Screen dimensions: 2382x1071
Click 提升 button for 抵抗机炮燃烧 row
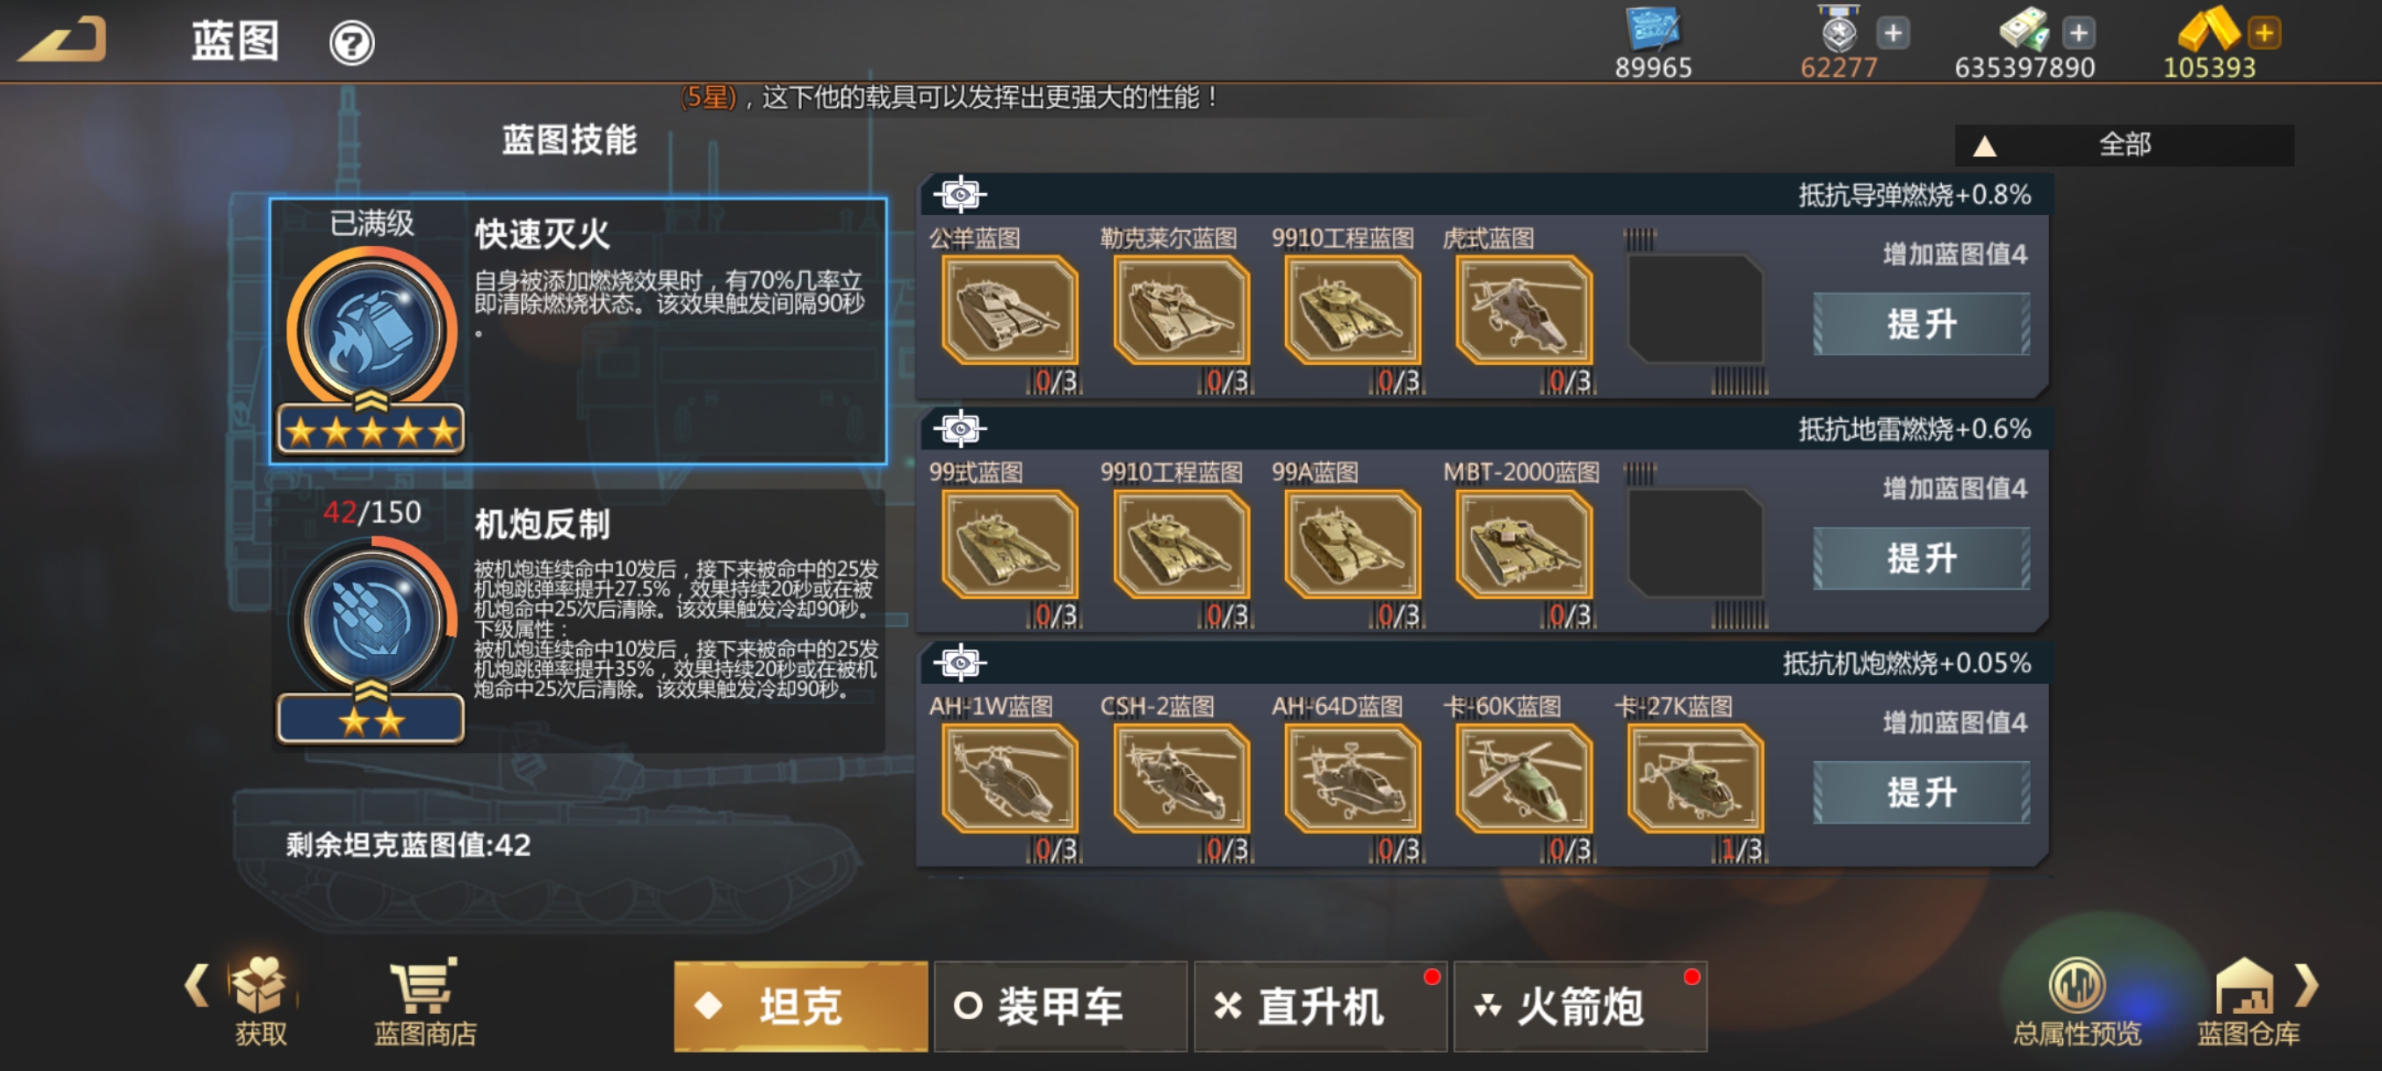point(1922,792)
